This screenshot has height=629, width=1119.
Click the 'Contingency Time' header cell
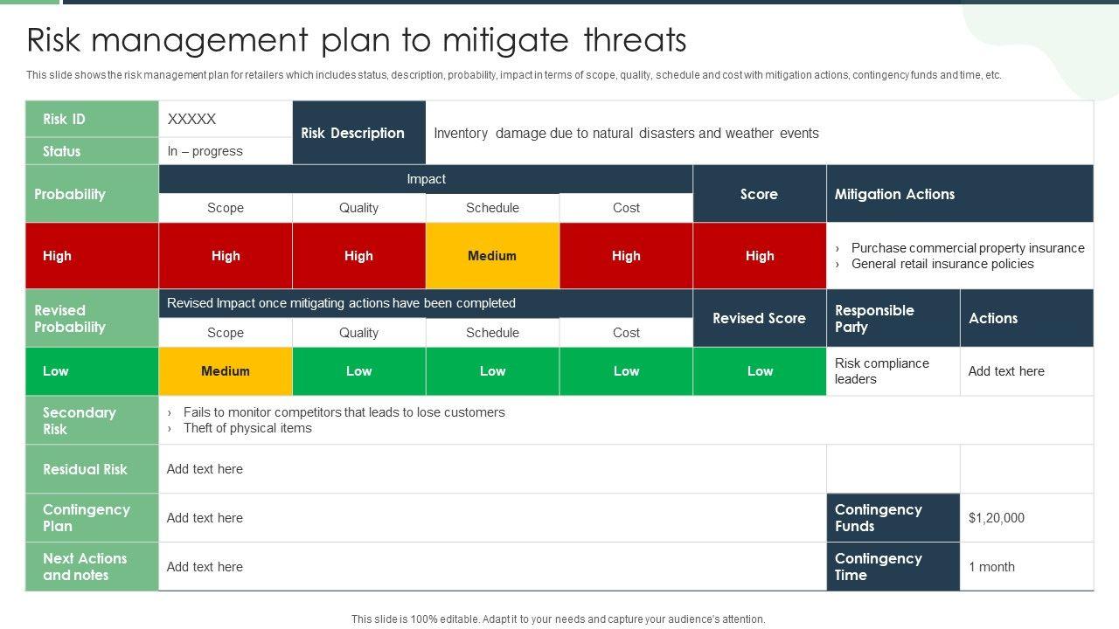pyautogui.click(x=893, y=567)
